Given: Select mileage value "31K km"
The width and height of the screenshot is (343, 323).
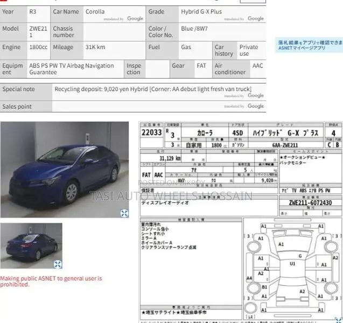Looking at the screenshot, I should [95, 47].
